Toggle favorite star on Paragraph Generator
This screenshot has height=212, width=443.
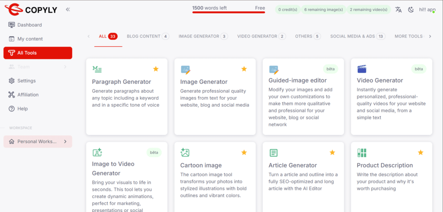(x=156, y=69)
